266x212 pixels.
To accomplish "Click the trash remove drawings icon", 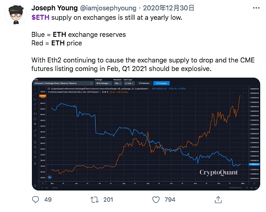I will pyautogui.click(x=35, y=164).
